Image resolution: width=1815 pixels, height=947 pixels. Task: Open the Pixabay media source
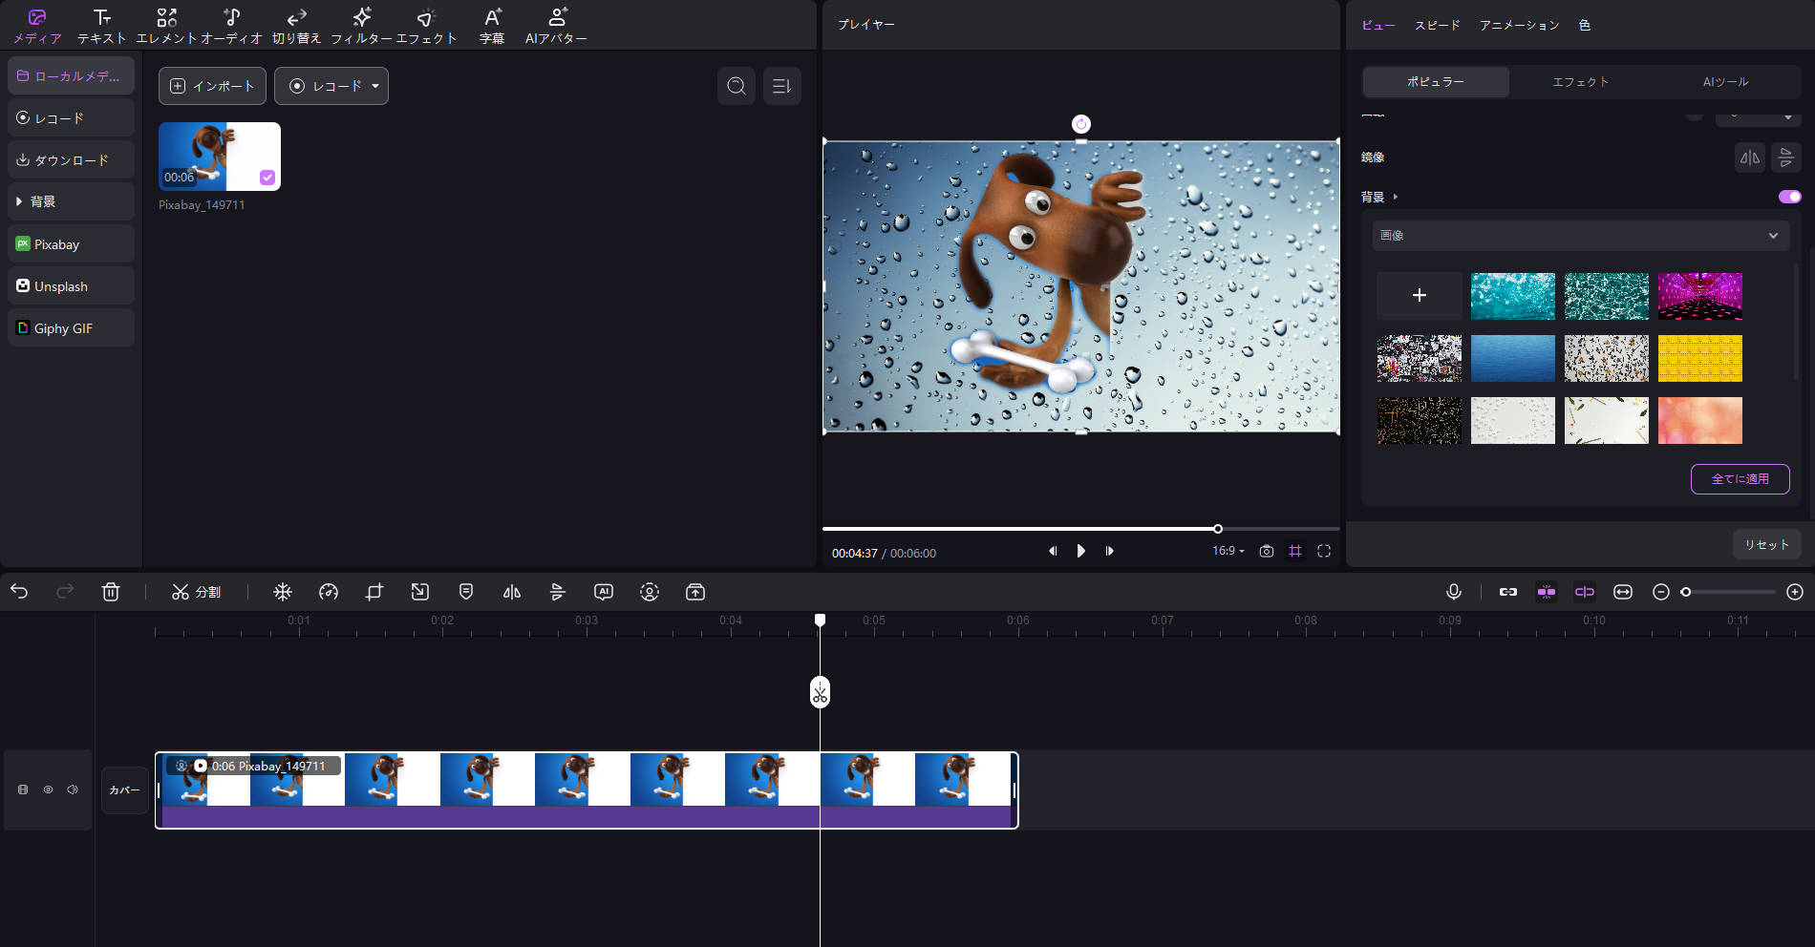click(x=71, y=243)
